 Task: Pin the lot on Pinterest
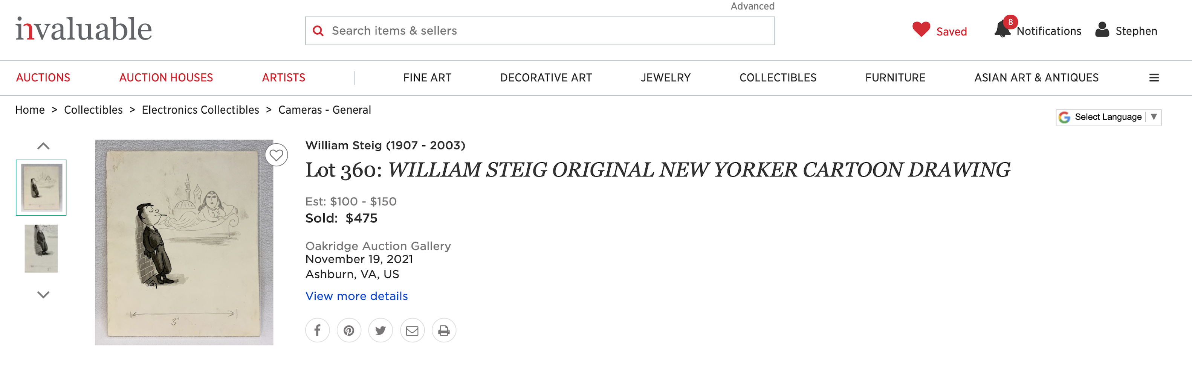click(x=349, y=331)
